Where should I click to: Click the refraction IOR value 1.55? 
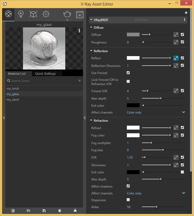pyautogui.click(x=130, y=157)
